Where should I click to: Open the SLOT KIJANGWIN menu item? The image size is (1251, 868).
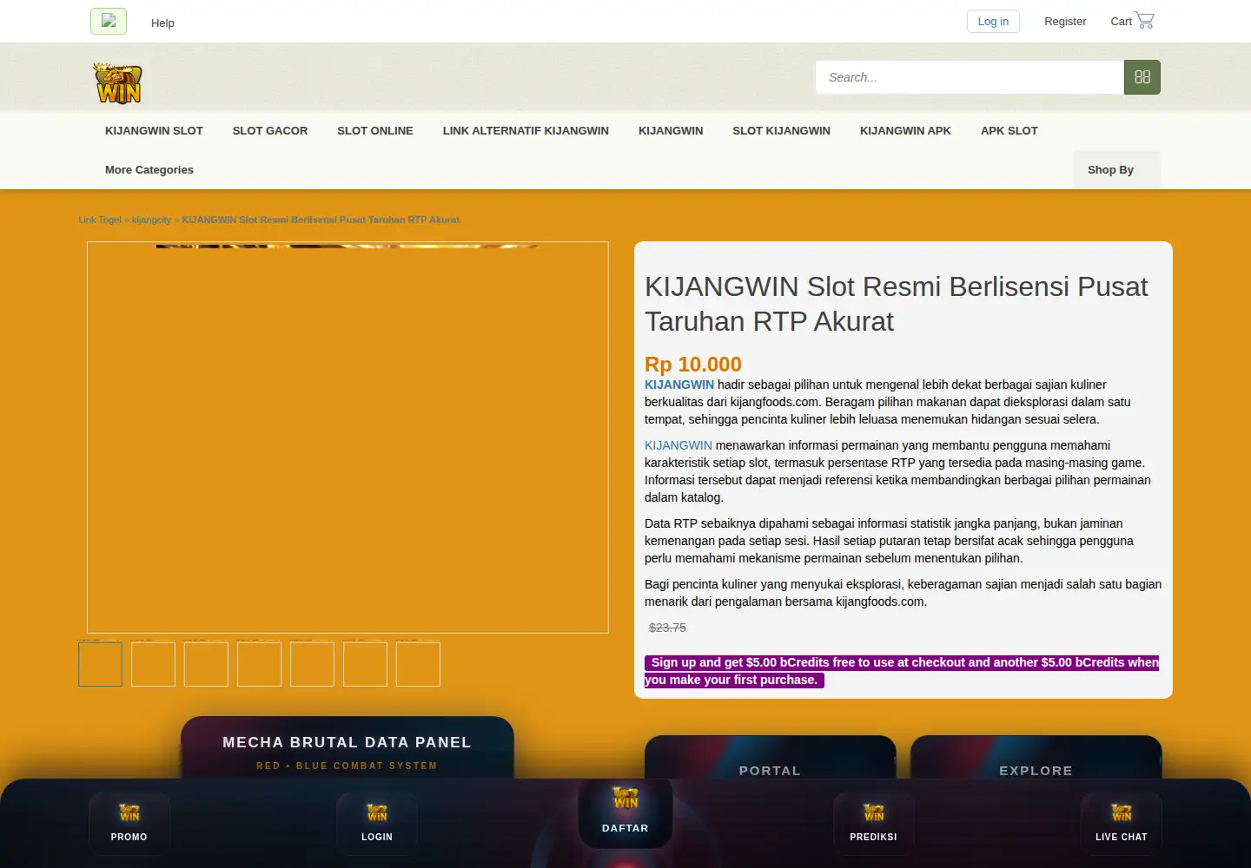(x=781, y=131)
